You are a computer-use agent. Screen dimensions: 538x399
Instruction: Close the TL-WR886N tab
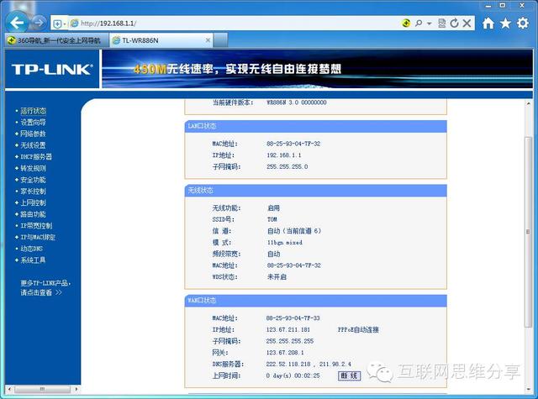208,40
